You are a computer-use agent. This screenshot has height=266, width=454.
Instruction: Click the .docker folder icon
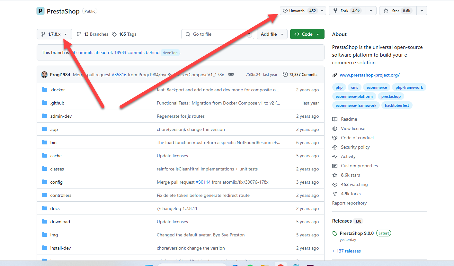tap(45, 90)
